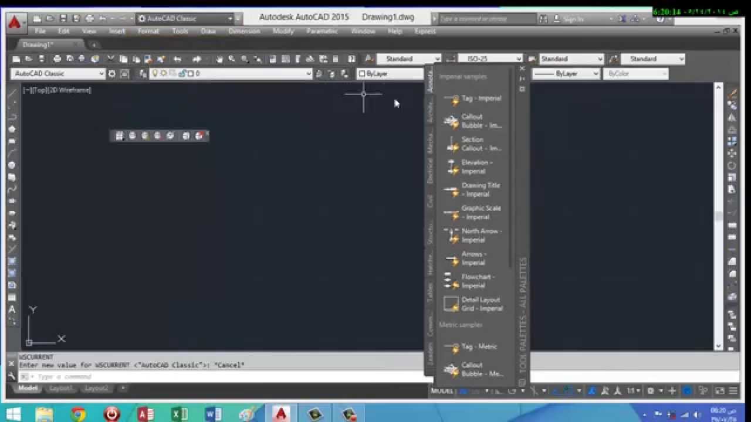Insert Detail Layout Grid - Imperial tool

tap(473, 304)
